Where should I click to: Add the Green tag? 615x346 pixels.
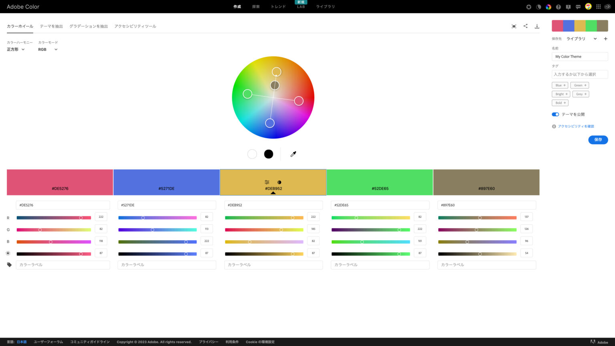(x=580, y=85)
